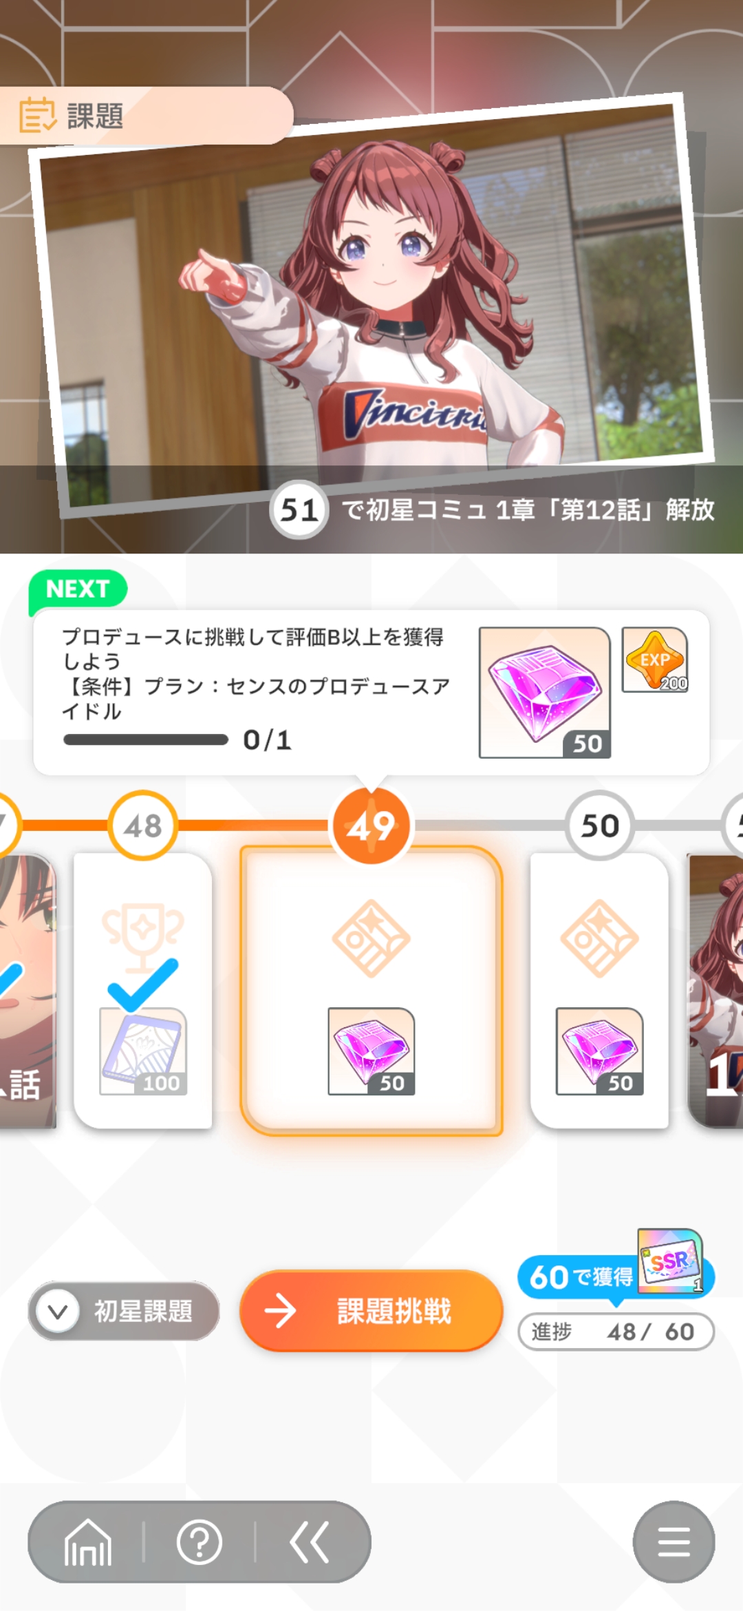The height and width of the screenshot is (1611, 743).
Task: Select timeline marker 48
Action: click(143, 825)
